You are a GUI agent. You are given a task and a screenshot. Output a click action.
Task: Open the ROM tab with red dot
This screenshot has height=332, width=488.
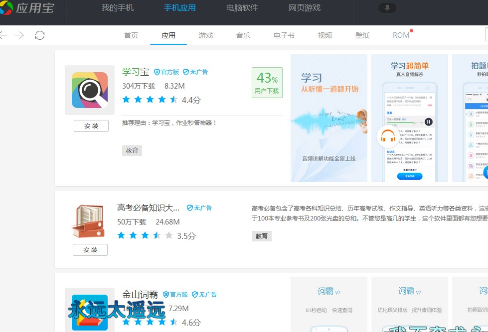click(x=401, y=35)
